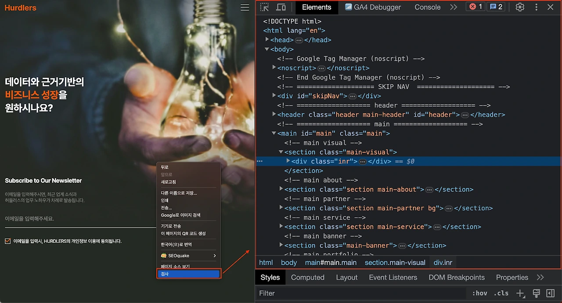The width and height of the screenshot is (562, 303).
Task: Open the Layout tab
Action: pos(347,278)
